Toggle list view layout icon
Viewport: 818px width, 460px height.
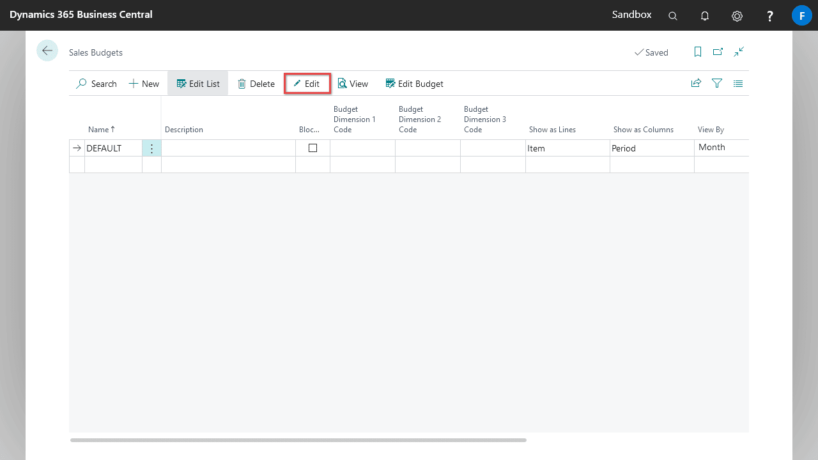738,83
